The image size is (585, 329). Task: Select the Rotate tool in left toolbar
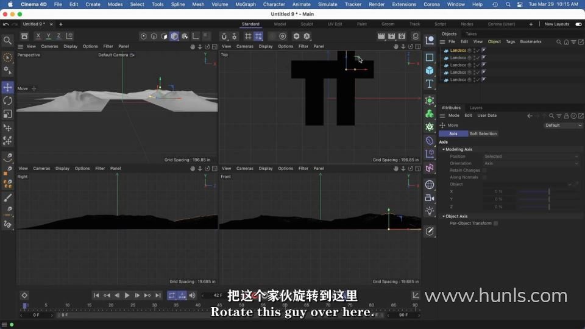point(7,101)
